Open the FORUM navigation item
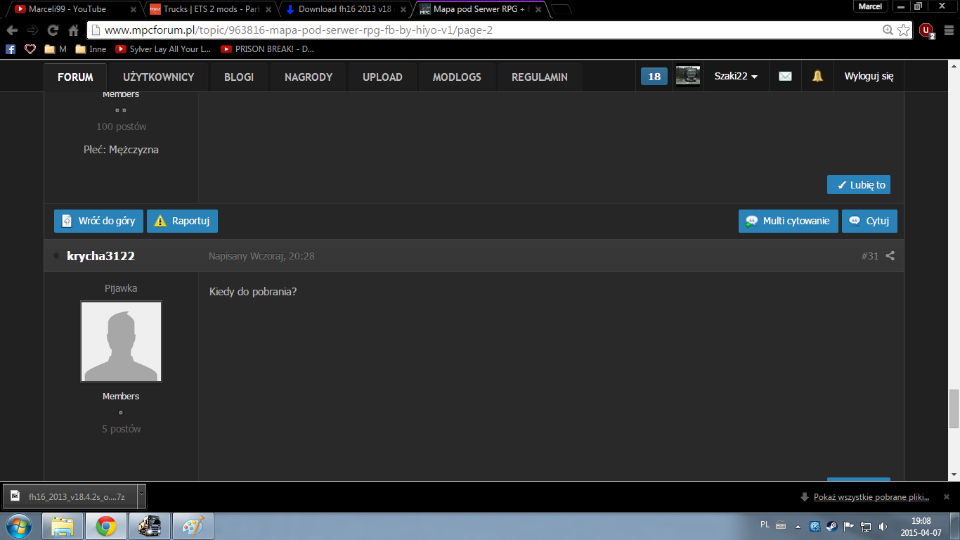The width and height of the screenshot is (960, 540). 75,77
